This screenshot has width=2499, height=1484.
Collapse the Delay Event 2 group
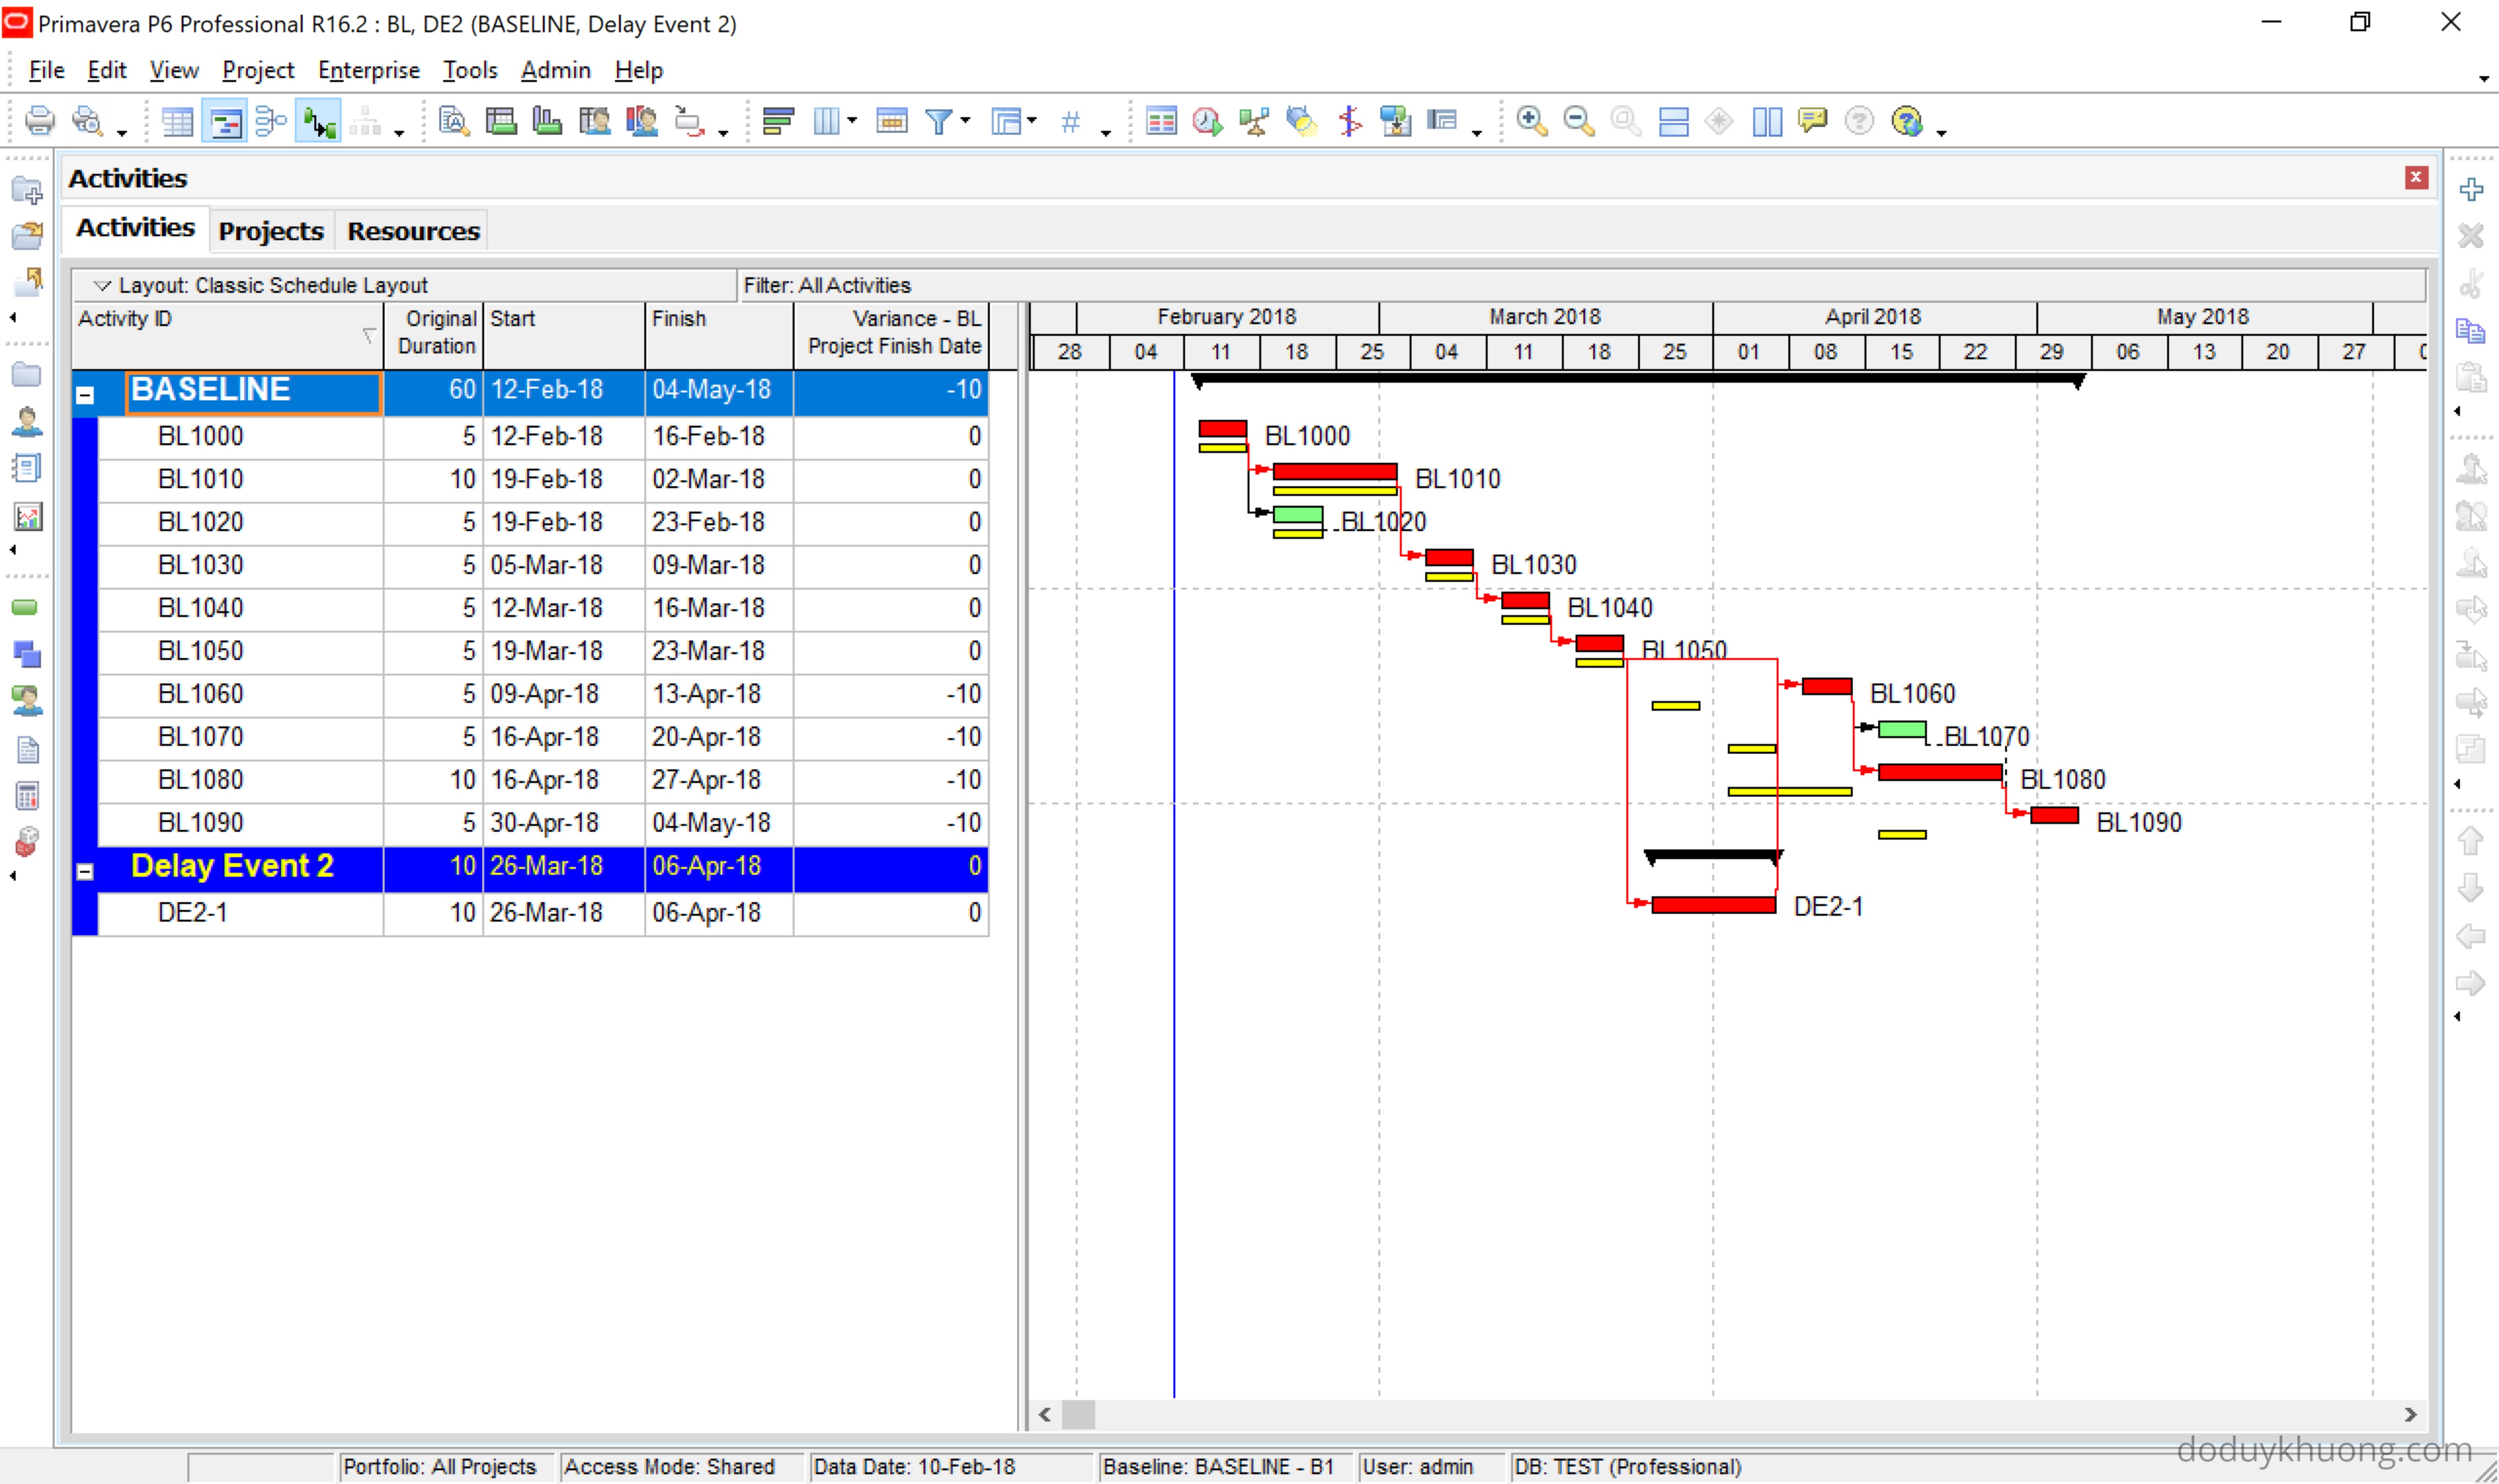tap(85, 872)
